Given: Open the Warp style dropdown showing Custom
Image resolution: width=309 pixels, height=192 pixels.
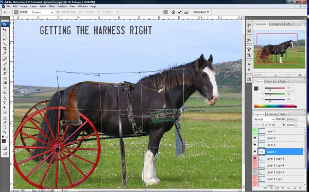Looking at the screenshot, I should tap(41, 12).
